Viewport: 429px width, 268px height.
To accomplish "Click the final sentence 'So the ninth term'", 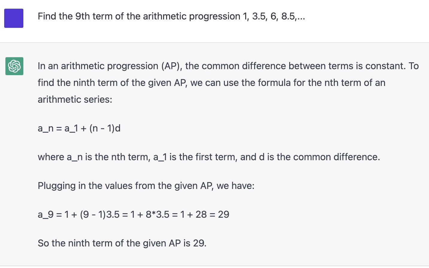I will tap(122, 243).
